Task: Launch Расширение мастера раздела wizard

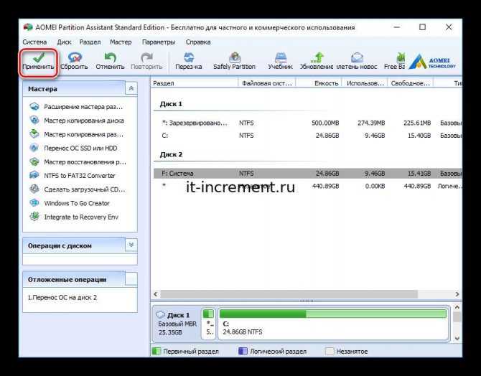Action: pyautogui.click(x=76, y=107)
